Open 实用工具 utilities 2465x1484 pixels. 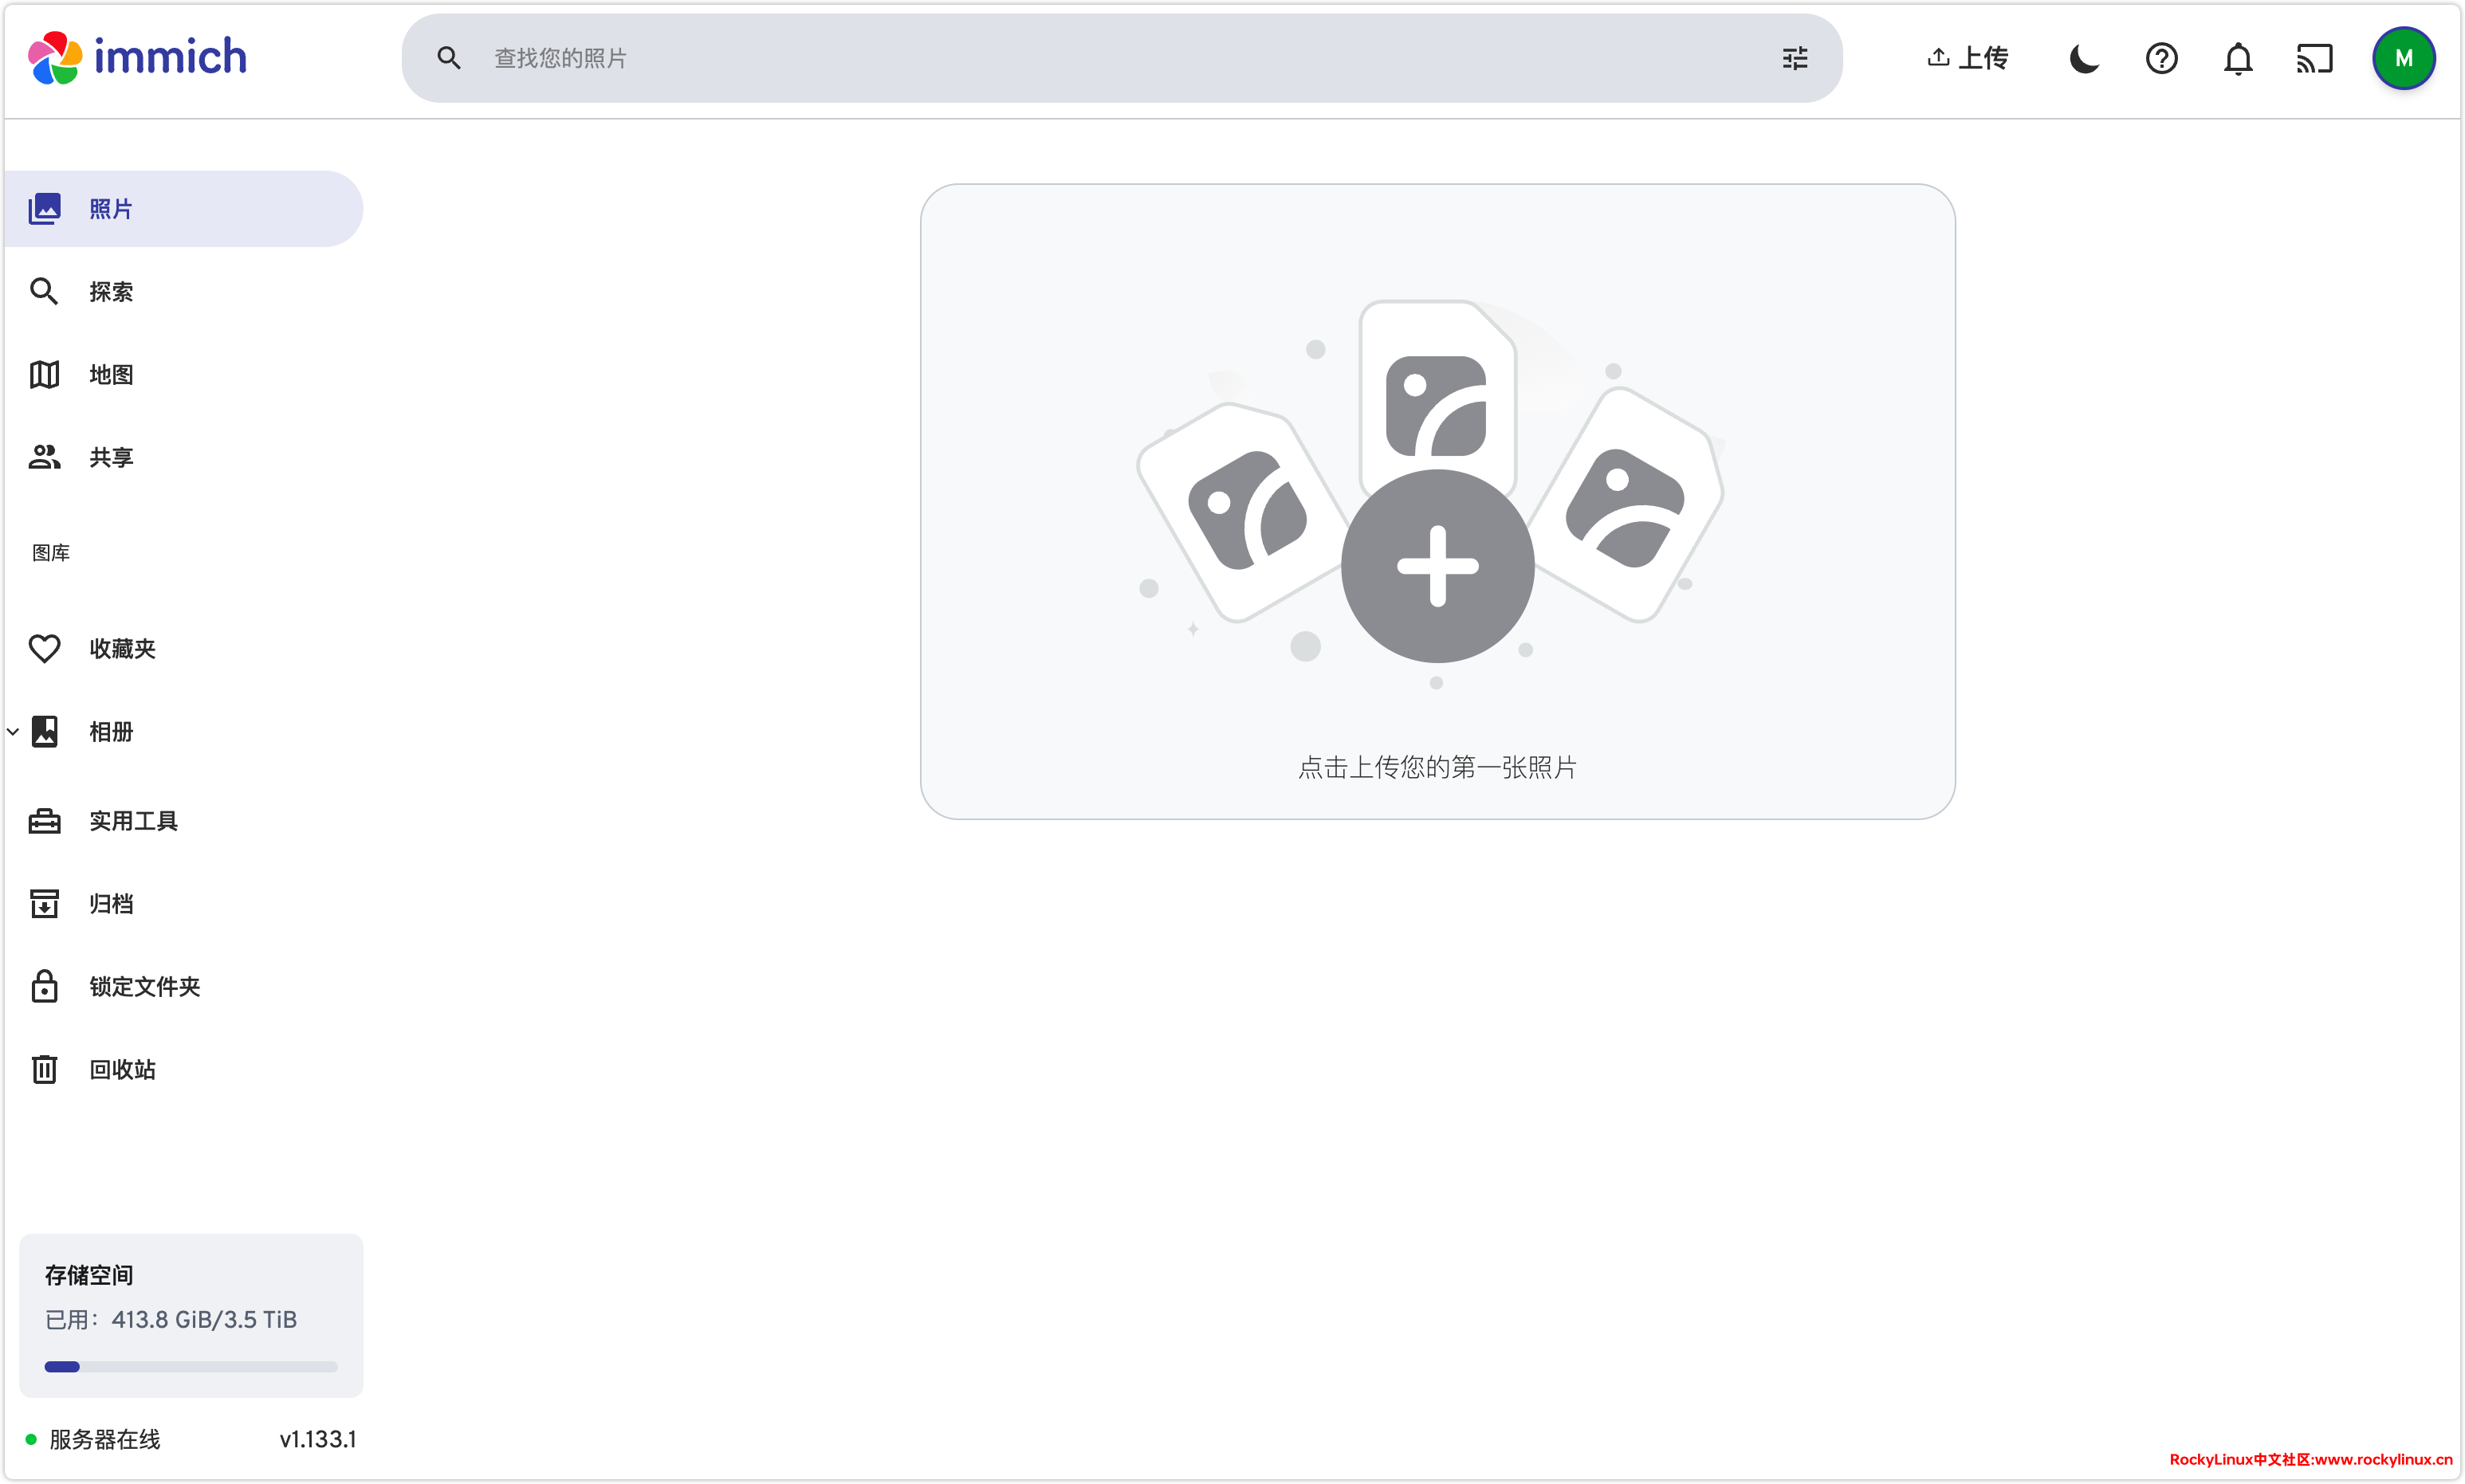click(x=132, y=821)
